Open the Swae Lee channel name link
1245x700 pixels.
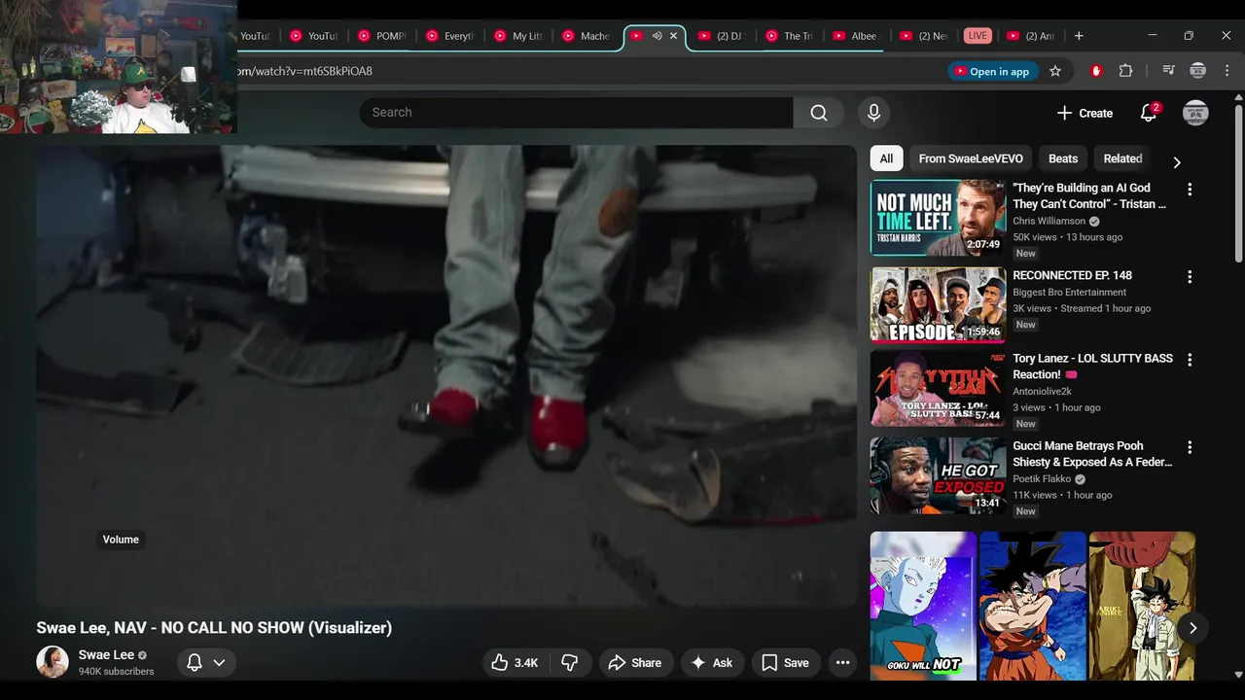pyautogui.click(x=106, y=655)
